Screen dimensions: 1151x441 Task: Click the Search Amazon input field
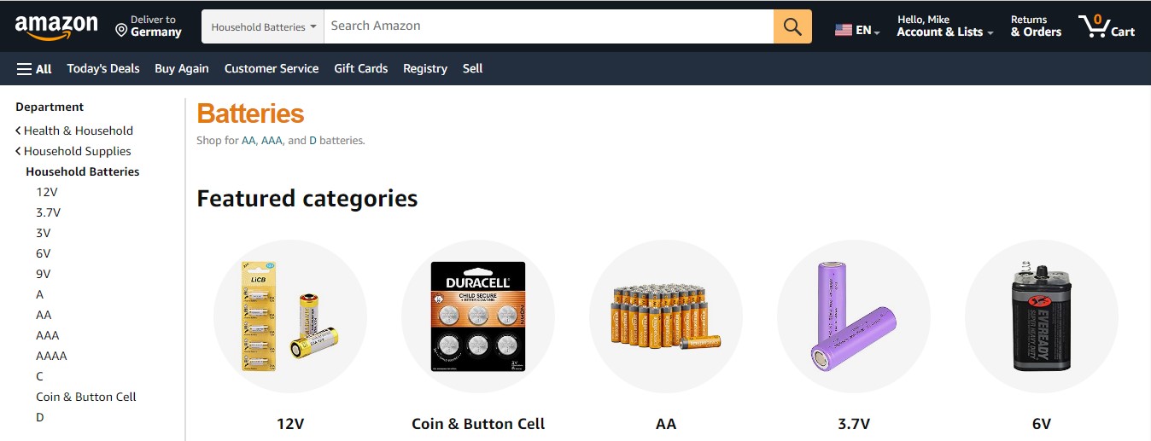[x=549, y=26]
